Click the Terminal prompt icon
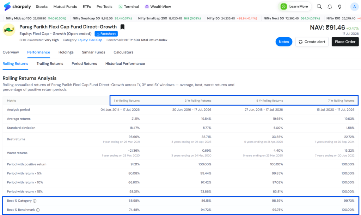Image resolution: width=361 pixels, height=215 pixels. (x=121, y=7)
